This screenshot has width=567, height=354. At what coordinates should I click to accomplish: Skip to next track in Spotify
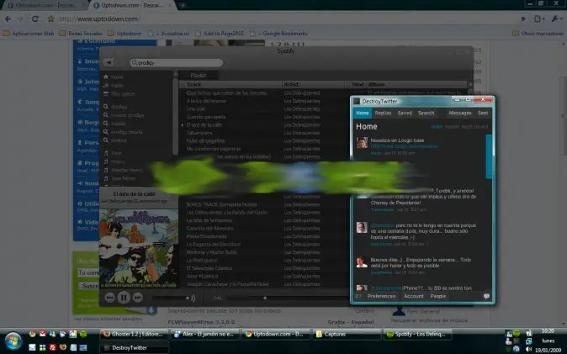pos(138,298)
